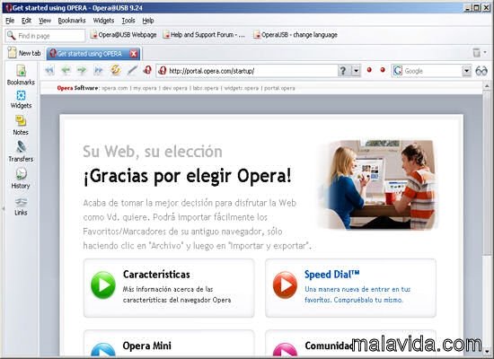Image resolution: width=494 pixels, height=359 pixels.
Task: Open the Opera@USB Webpage bookmark
Action: tap(124, 35)
